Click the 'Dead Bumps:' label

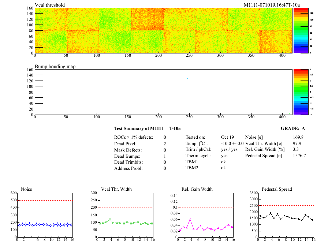tap(126, 156)
